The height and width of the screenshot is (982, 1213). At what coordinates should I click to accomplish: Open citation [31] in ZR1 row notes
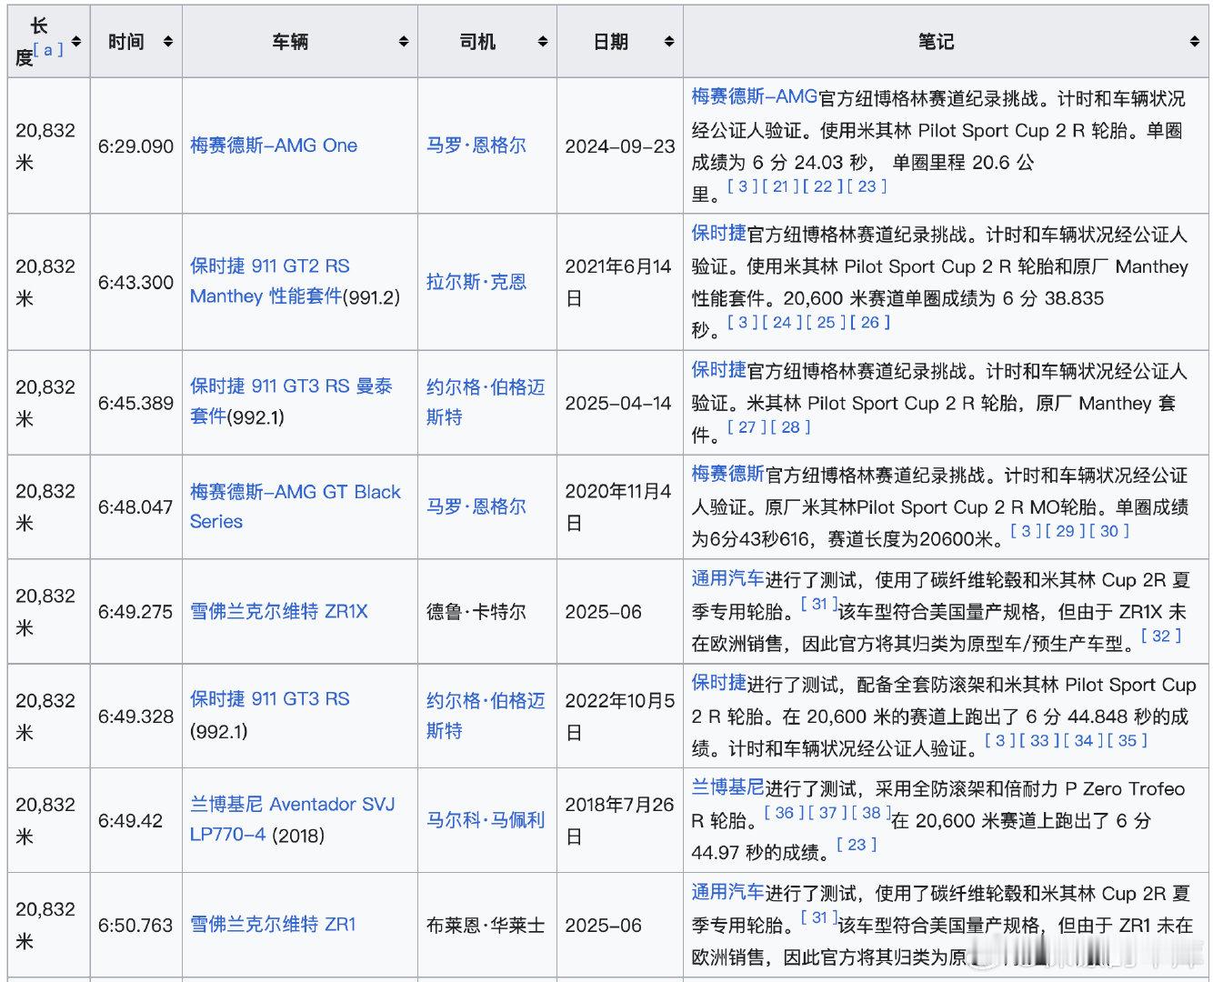pos(819,917)
